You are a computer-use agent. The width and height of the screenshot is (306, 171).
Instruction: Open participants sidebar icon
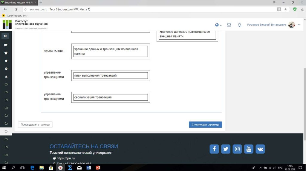pyautogui.click(x=6, y=53)
